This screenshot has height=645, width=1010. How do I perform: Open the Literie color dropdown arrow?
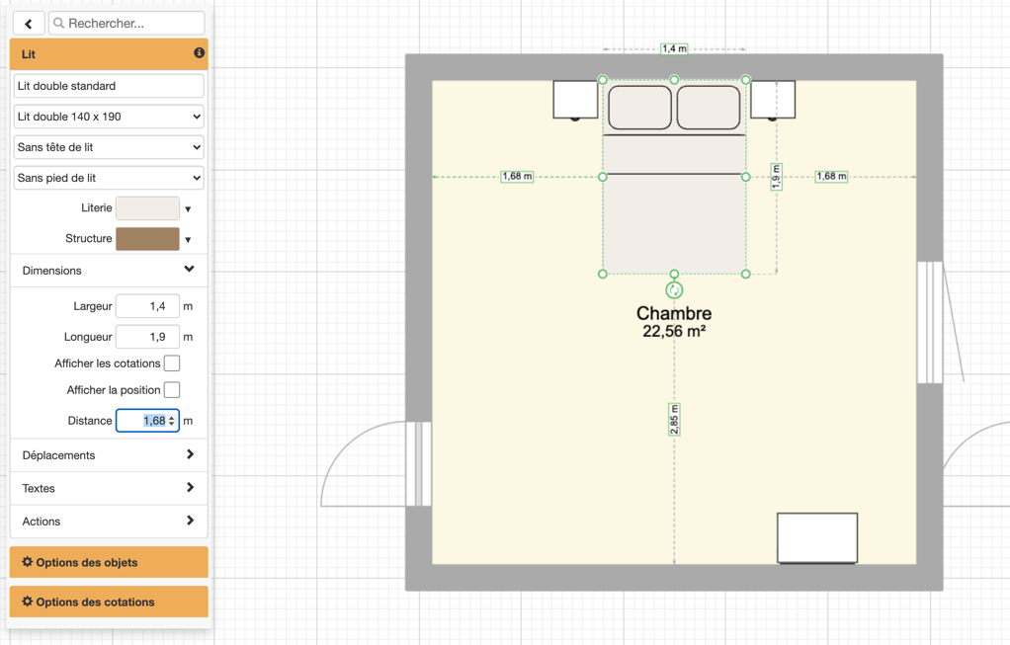pos(188,208)
